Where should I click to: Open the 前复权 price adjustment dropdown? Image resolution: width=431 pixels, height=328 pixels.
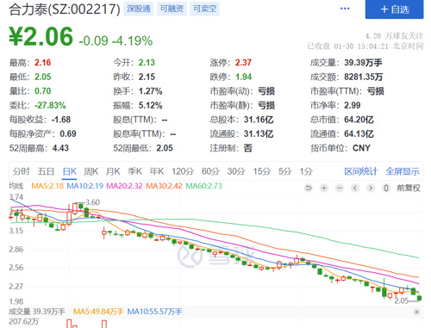pyautogui.click(x=409, y=188)
